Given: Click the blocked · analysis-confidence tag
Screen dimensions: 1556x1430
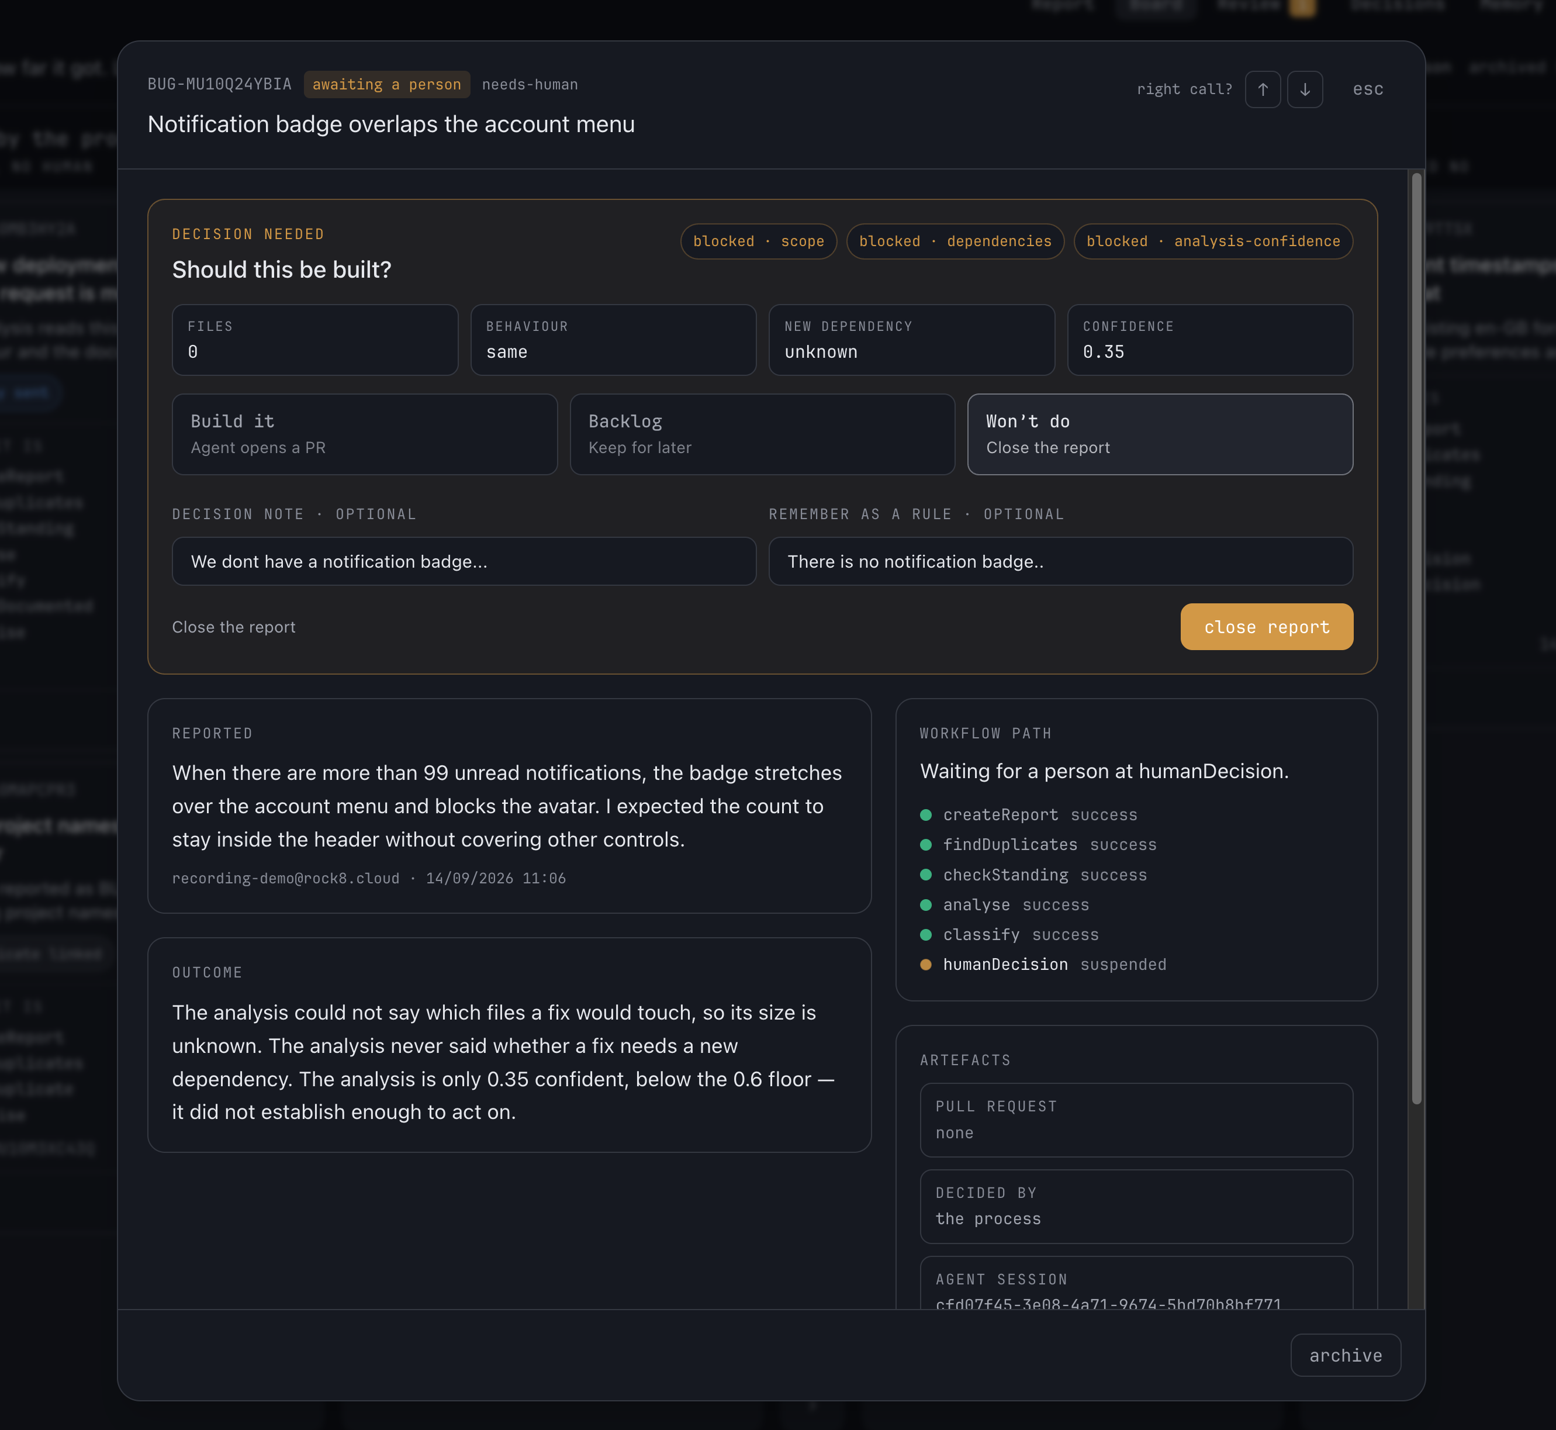Looking at the screenshot, I should (x=1212, y=241).
